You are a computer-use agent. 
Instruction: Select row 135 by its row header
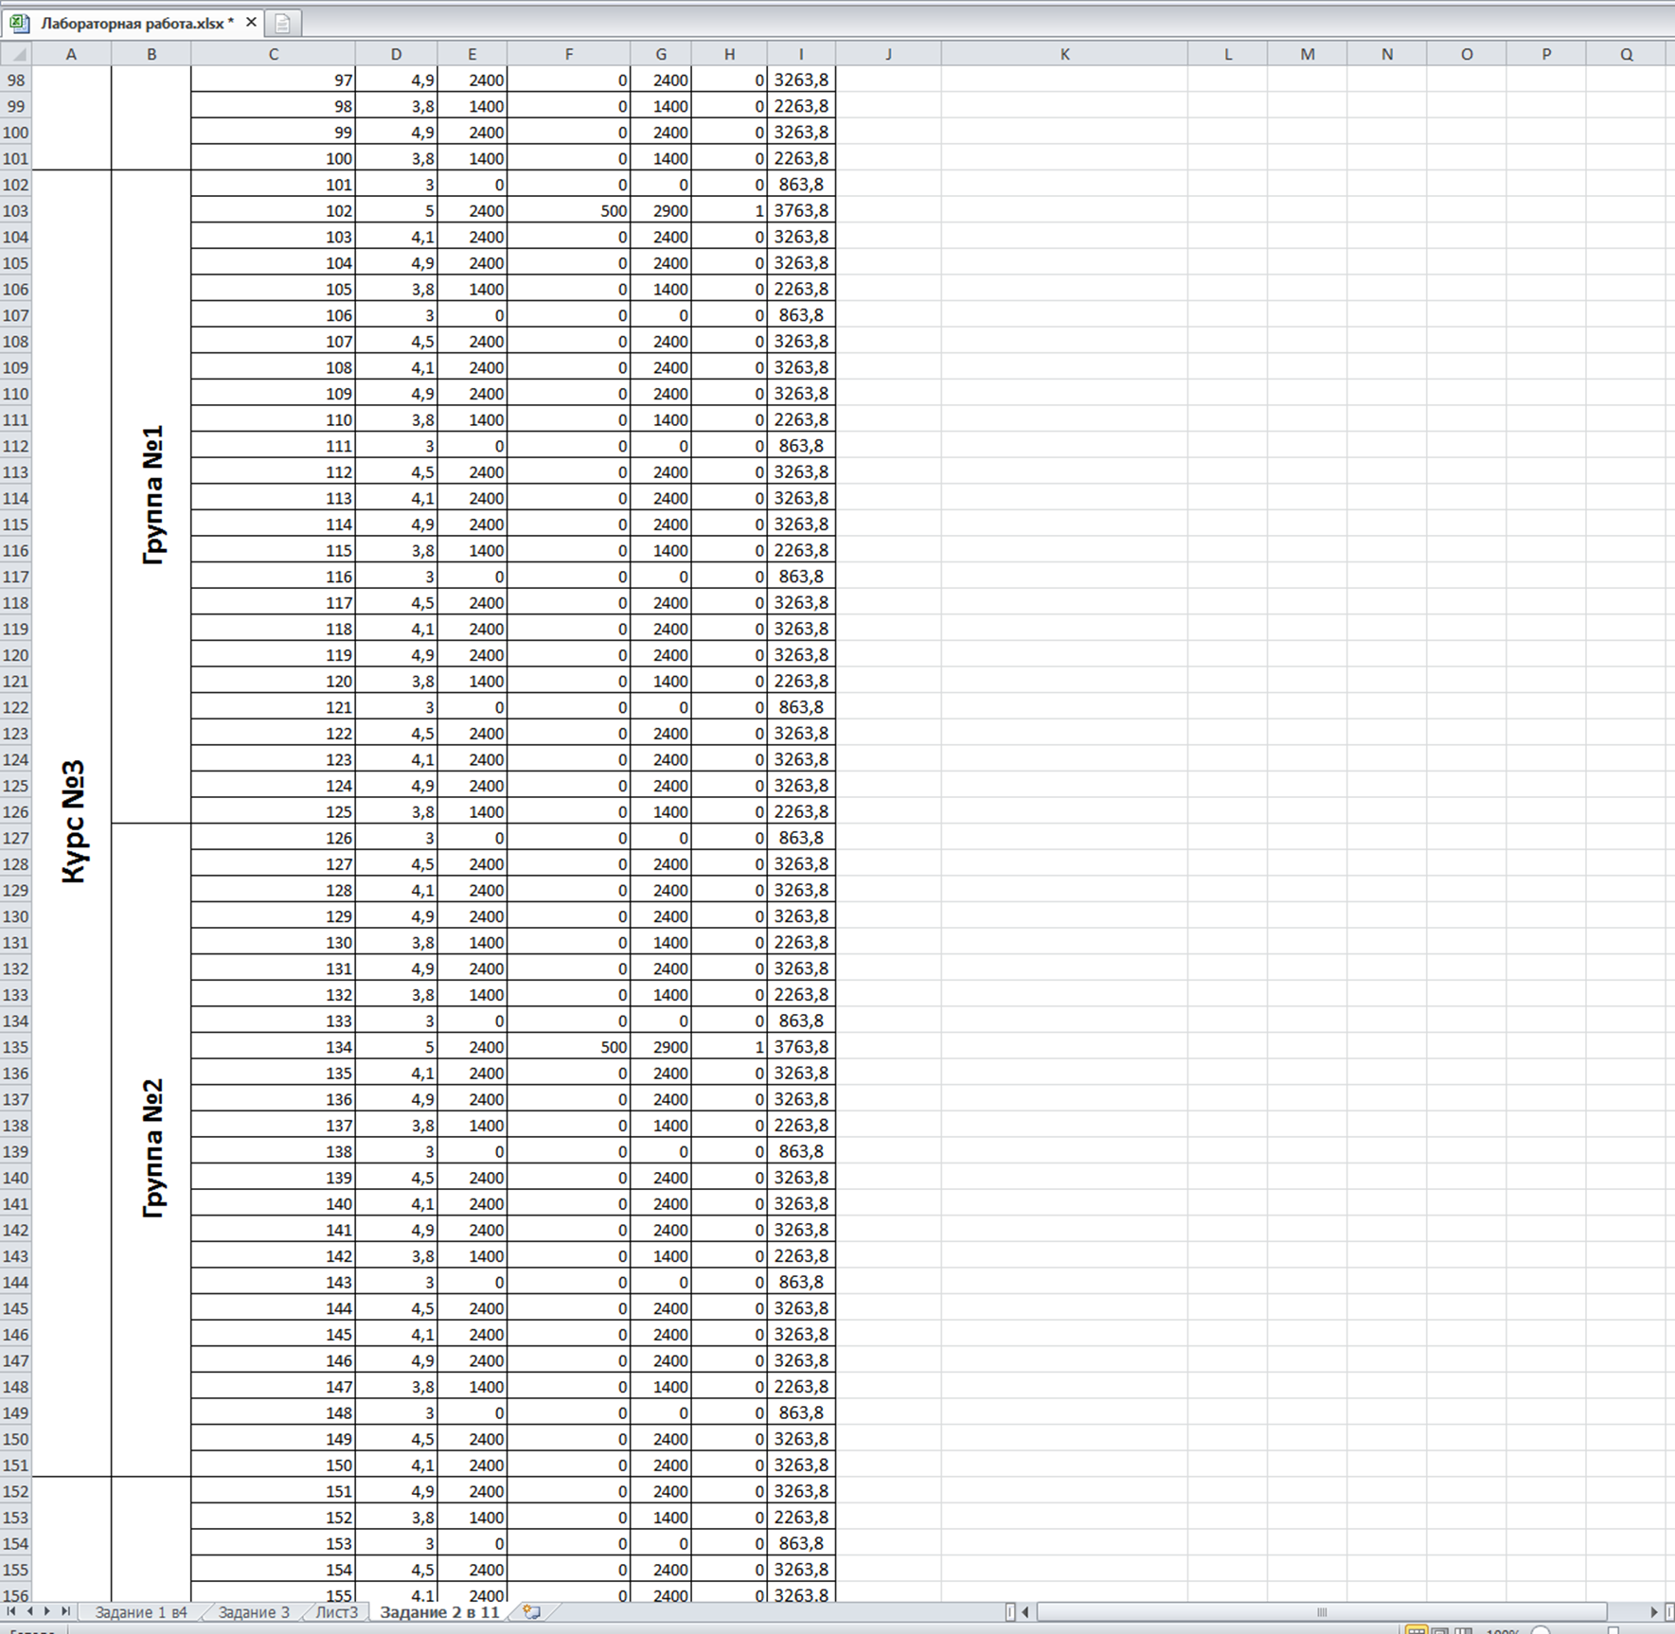pos(16,1047)
